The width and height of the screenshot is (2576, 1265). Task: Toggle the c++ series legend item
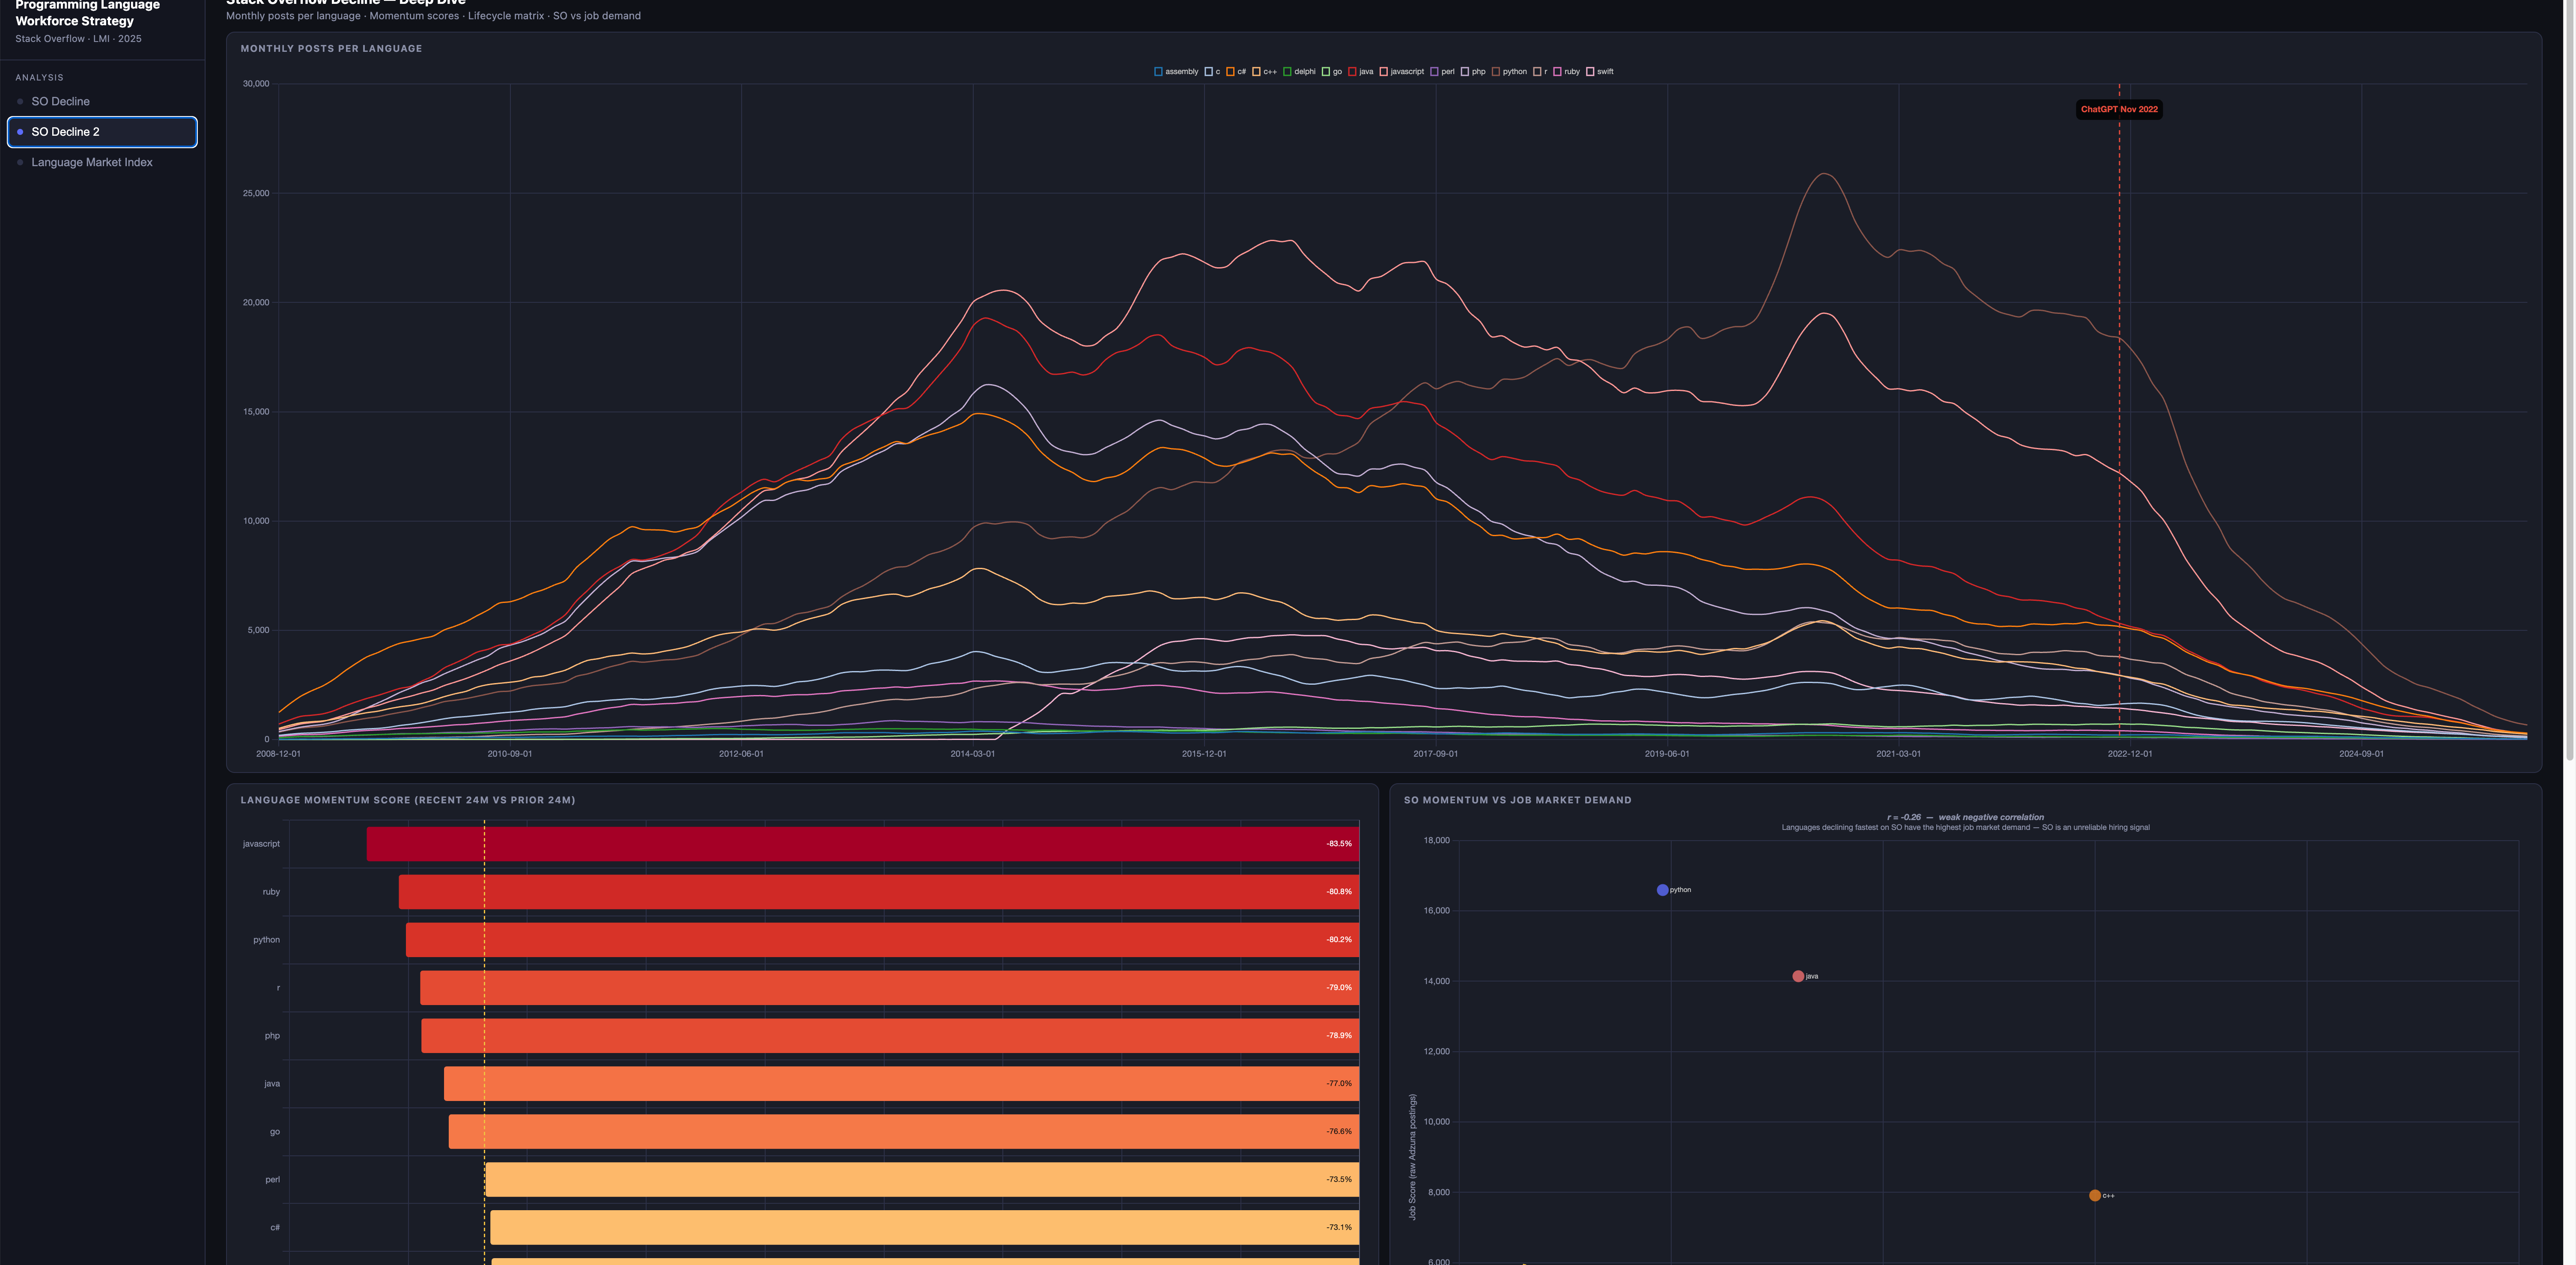coord(1265,72)
